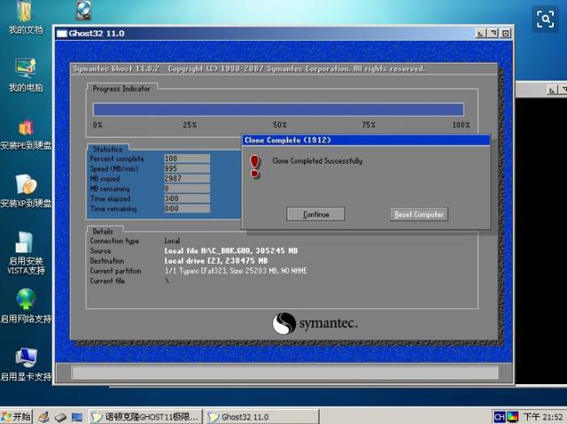Click the Ghost progress indicator bar
This screenshot has height=424, width=567.
[x=278, y=110]
